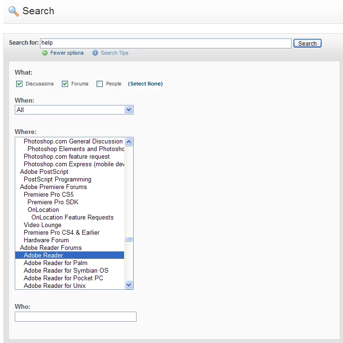
Task: Open the When dropdown set to All
Action: tap(74, 110)
